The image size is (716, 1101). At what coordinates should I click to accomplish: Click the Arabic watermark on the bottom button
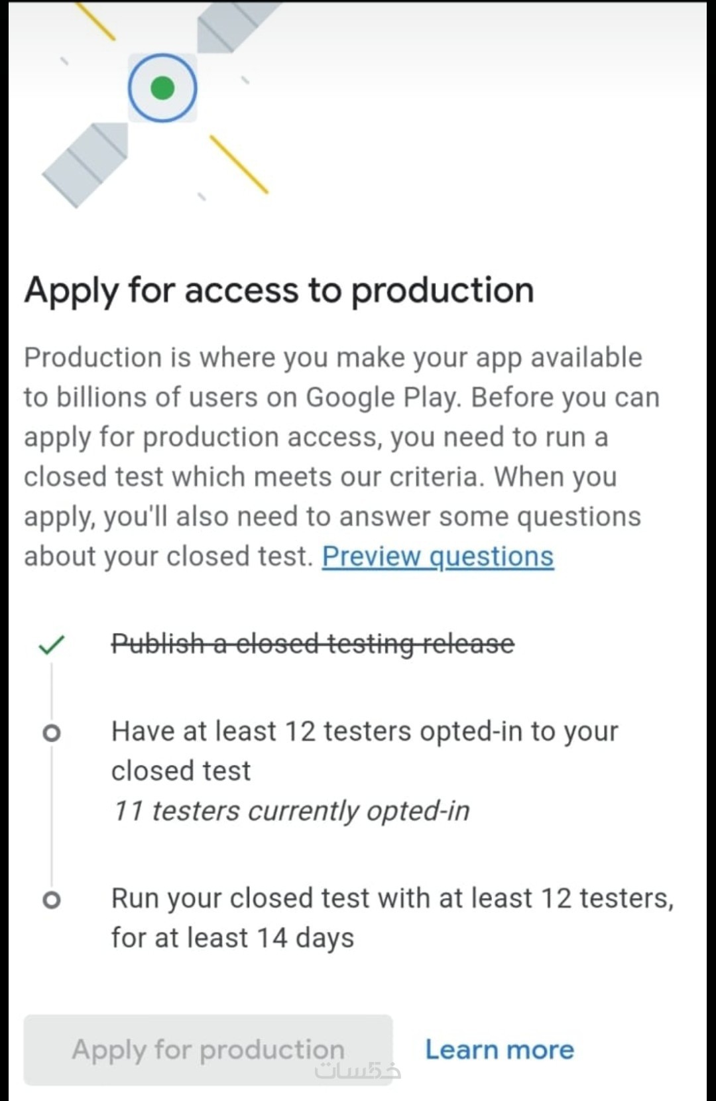click(x=357, y=1069)
